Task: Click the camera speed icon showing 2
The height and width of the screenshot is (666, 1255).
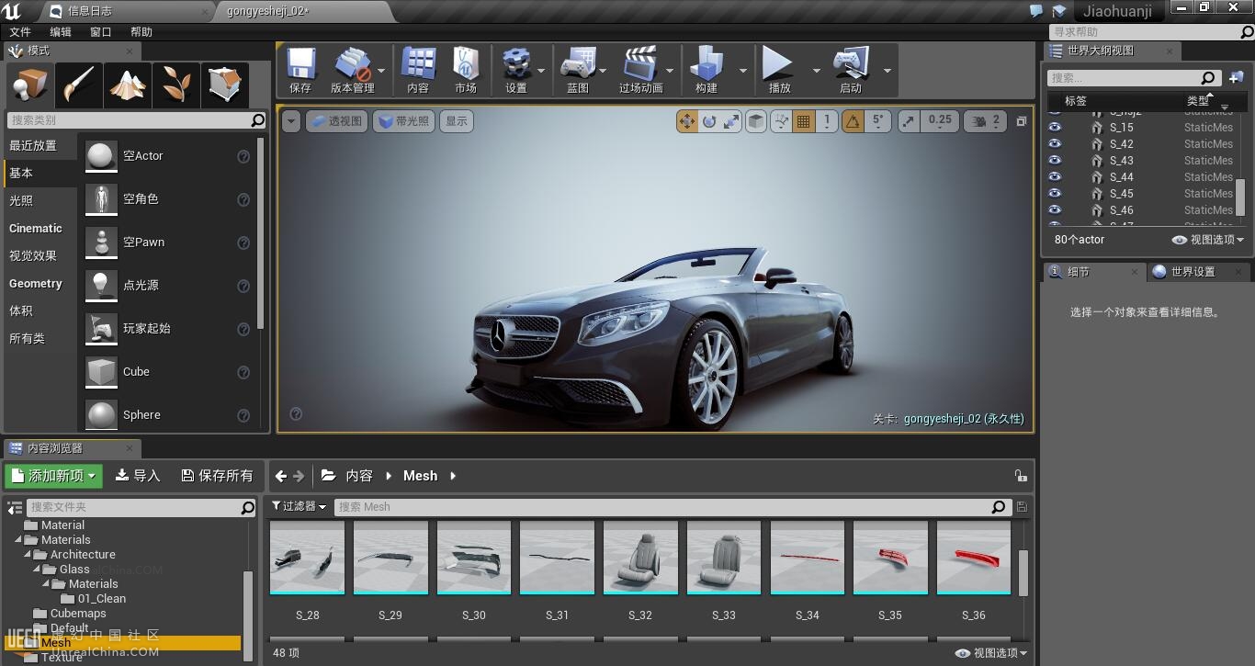Action: tap(986, 121)
